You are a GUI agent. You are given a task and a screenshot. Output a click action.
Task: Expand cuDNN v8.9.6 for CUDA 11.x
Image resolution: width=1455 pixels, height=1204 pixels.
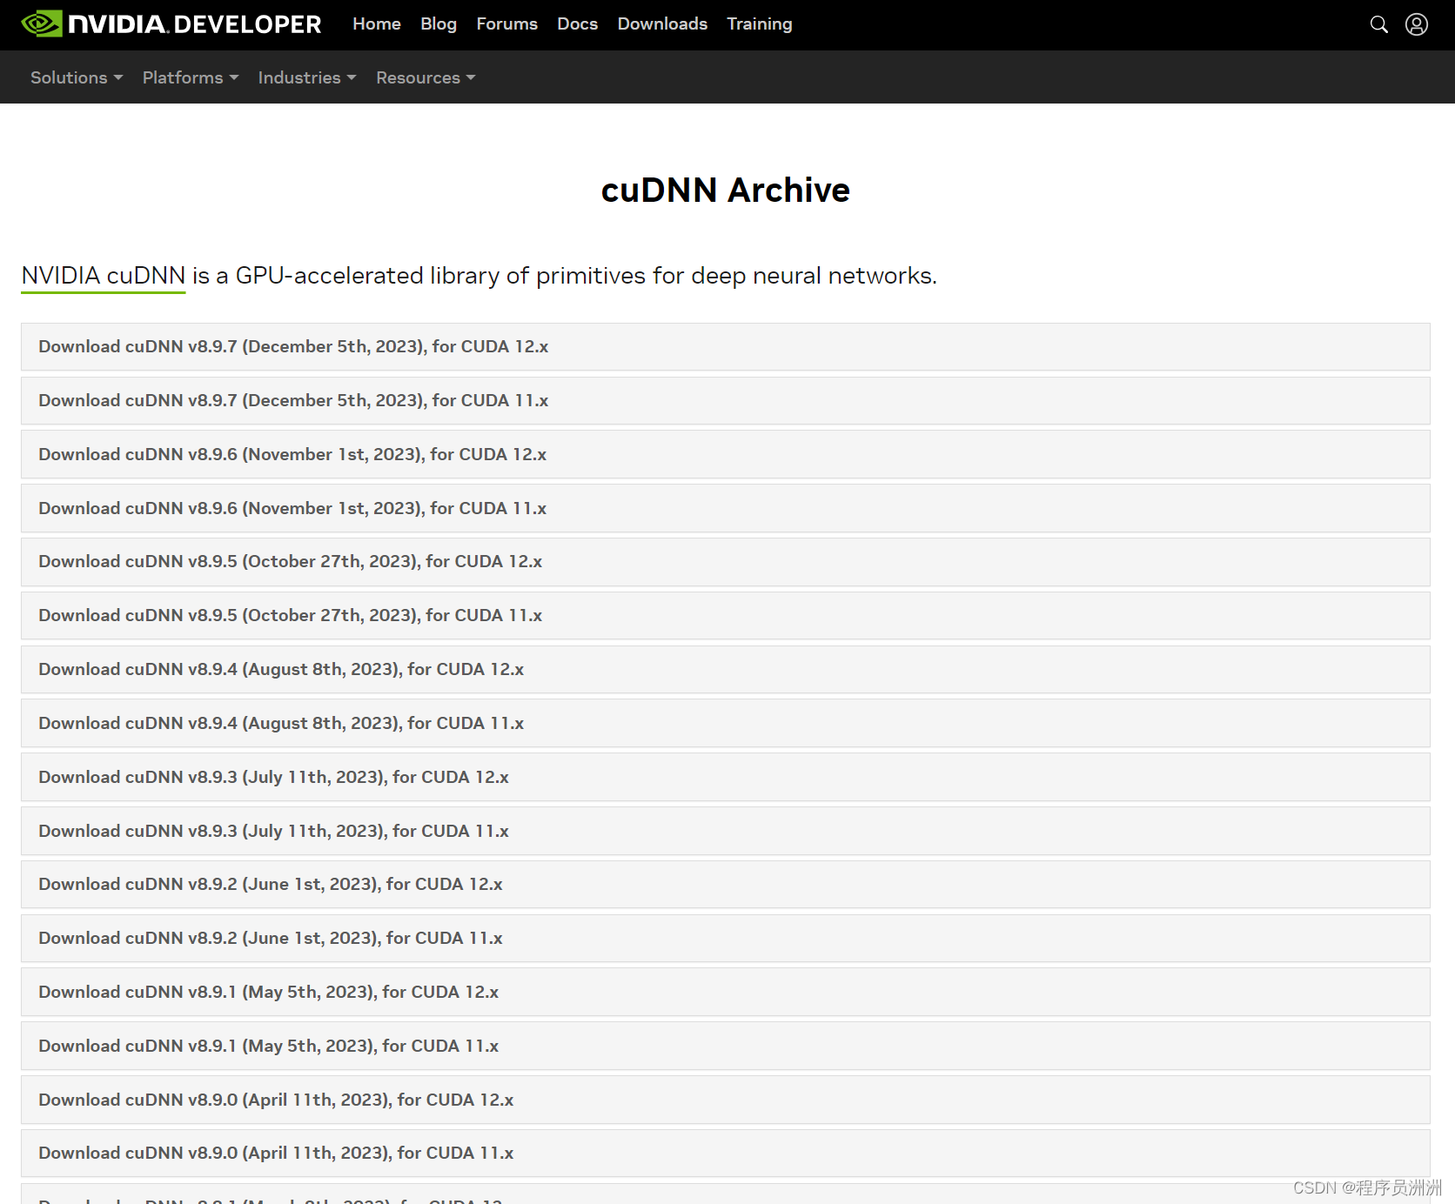click(x=726, y=508)
